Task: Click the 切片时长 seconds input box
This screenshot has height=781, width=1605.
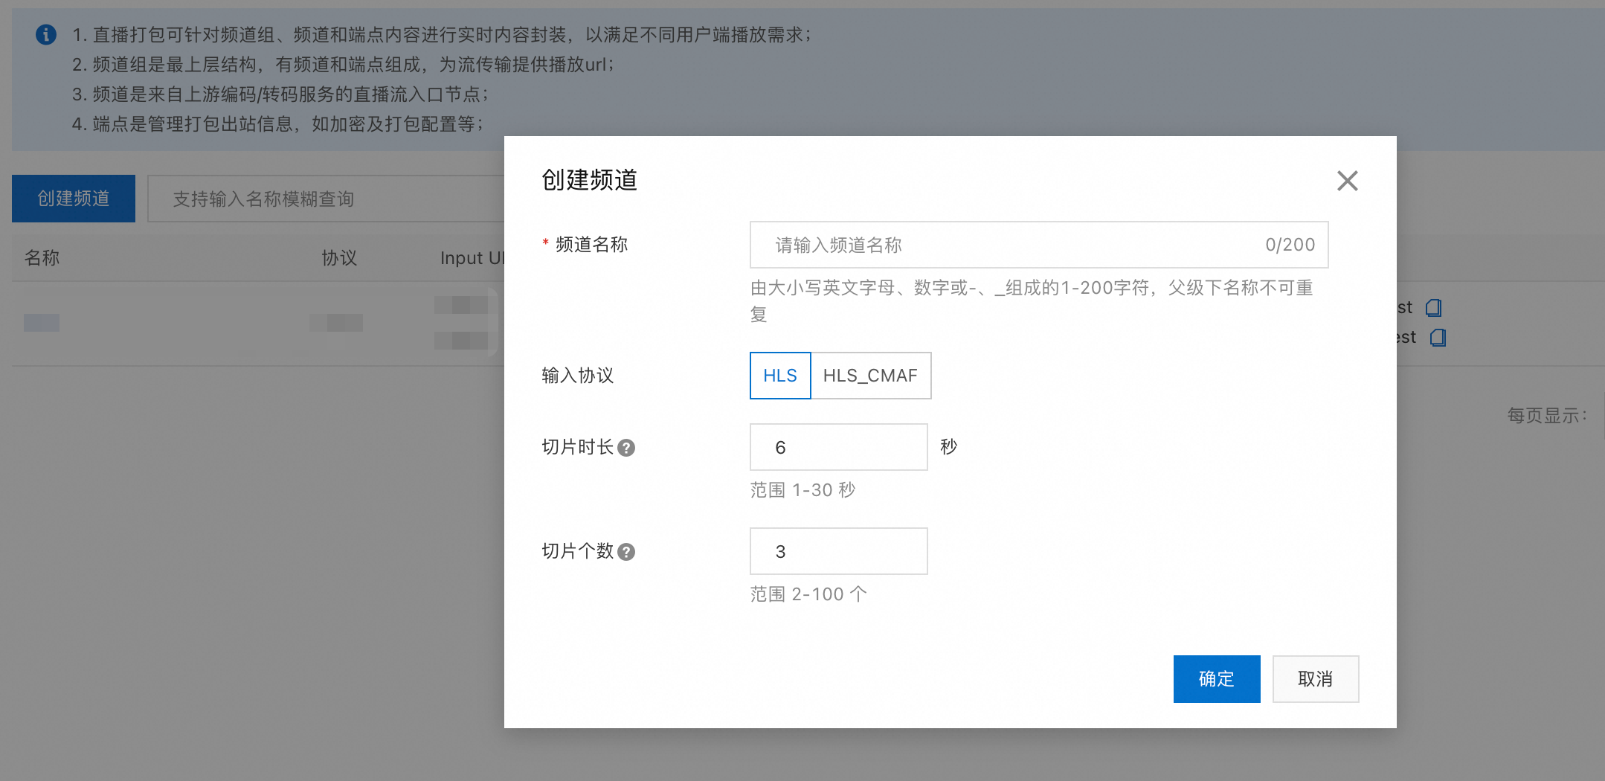Action: pos(838,447)
